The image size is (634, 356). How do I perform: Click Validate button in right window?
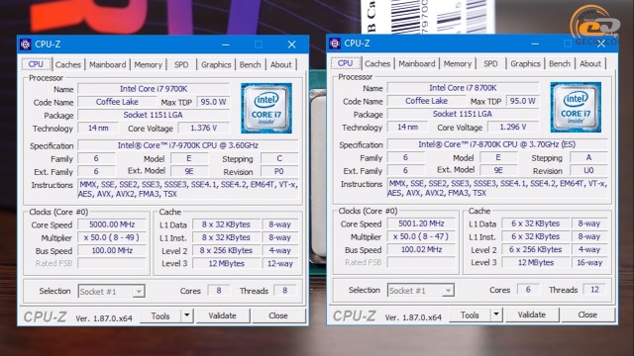click(x=532, y=315)
